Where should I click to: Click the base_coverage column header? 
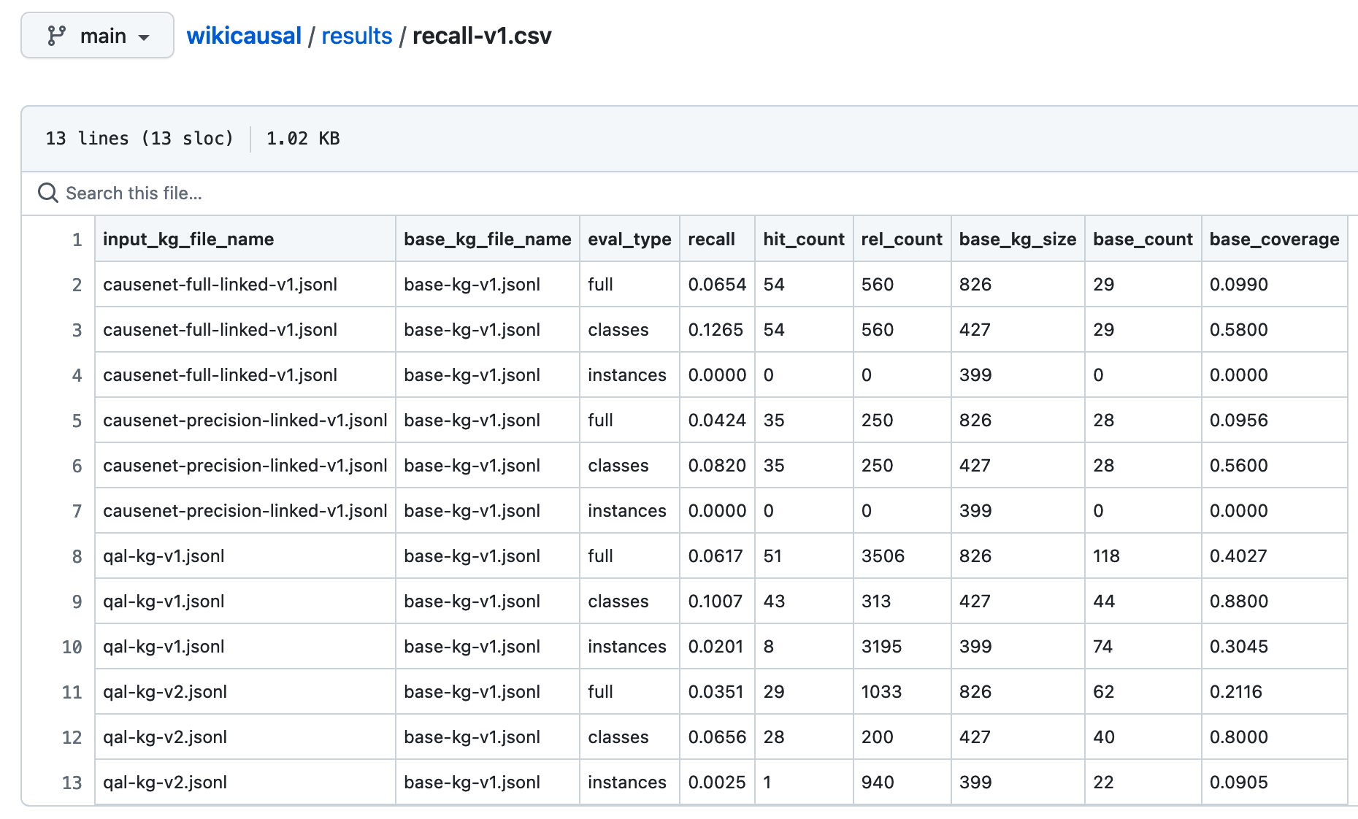[x=1274, y=239]
